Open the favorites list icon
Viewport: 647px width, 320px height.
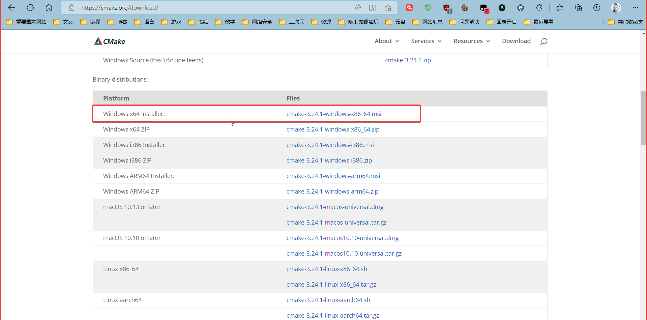point(560,7)
